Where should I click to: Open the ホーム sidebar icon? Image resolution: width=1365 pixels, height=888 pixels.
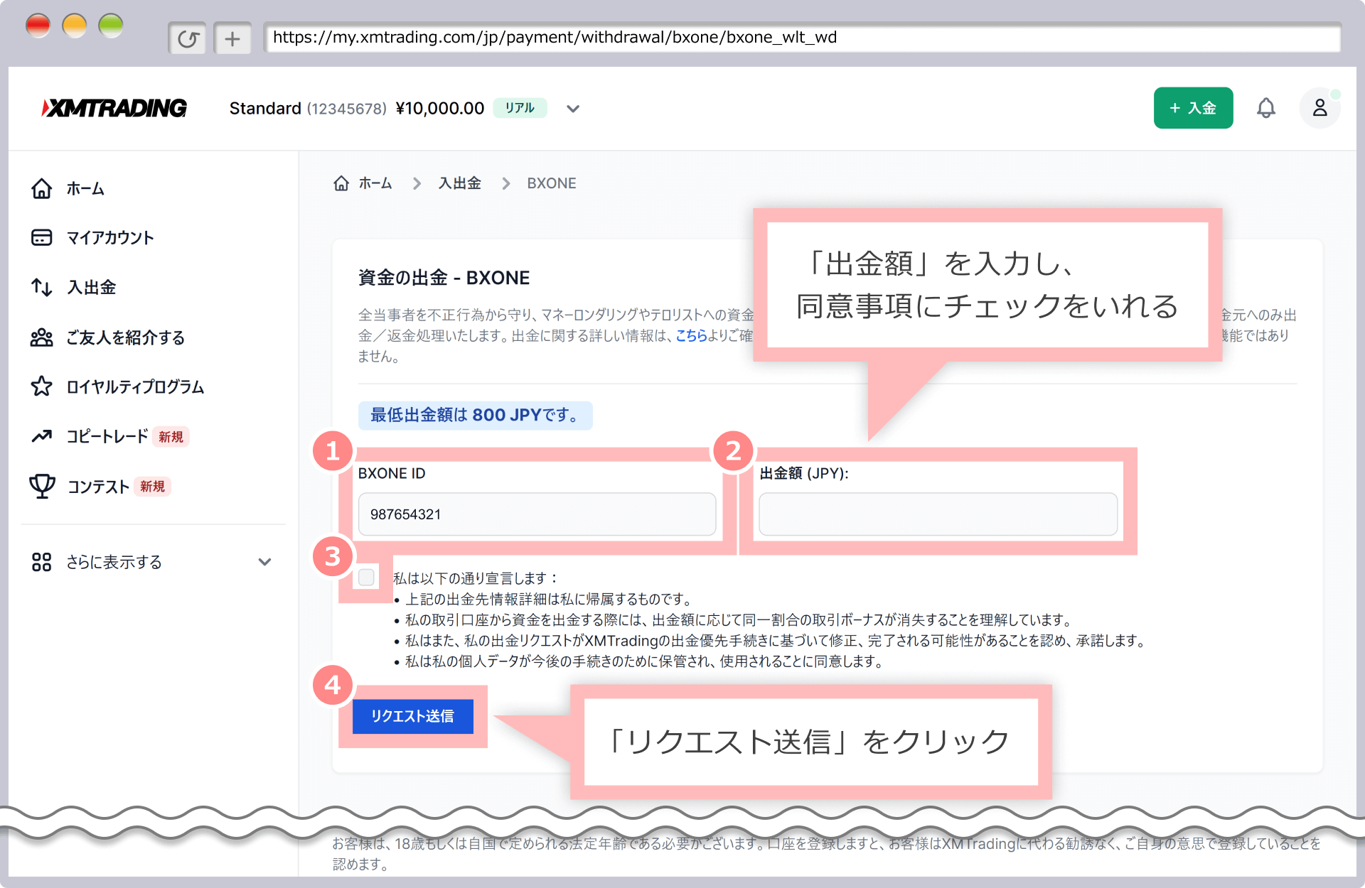click(42, 188)
